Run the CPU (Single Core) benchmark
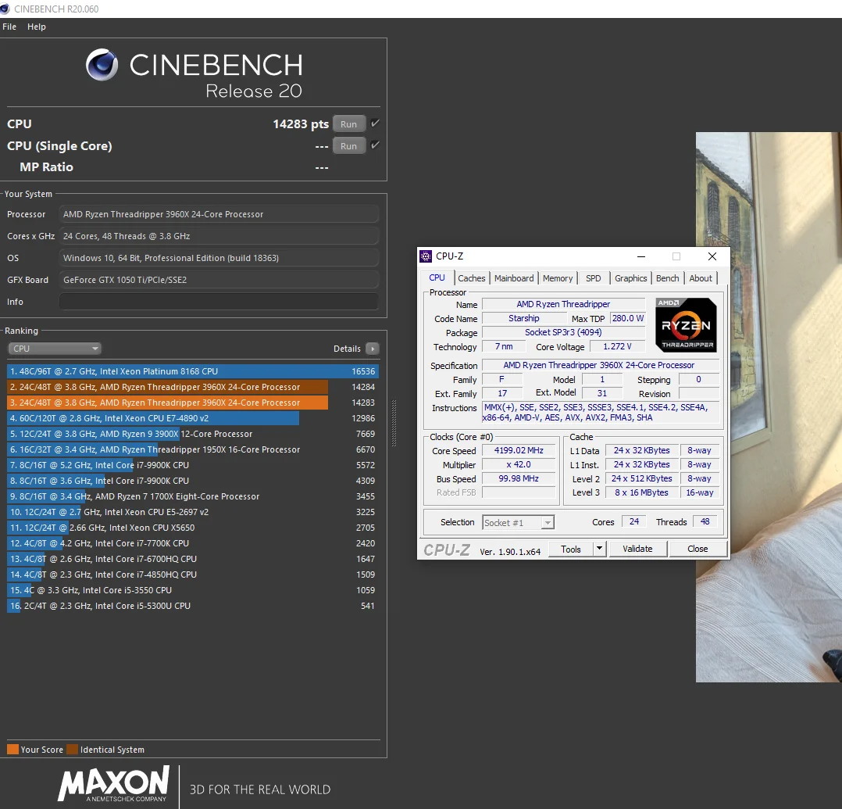The image size is (842, 809). click(348, 145)
